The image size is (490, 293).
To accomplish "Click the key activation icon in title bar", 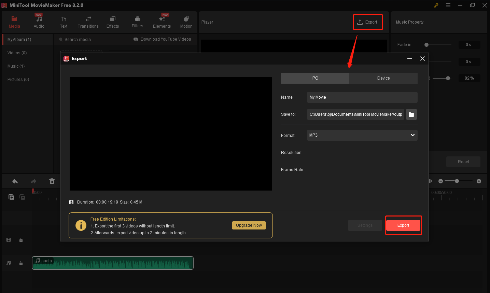I will click(436, 5).
